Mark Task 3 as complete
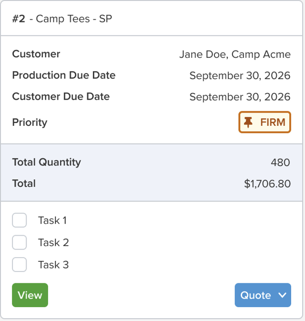 (x=20, y=265)
